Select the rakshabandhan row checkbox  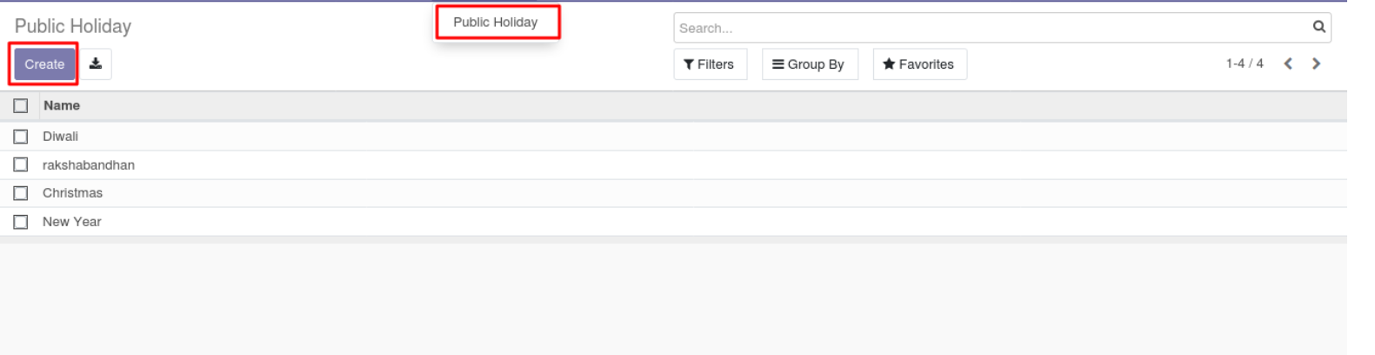(21, 165)
